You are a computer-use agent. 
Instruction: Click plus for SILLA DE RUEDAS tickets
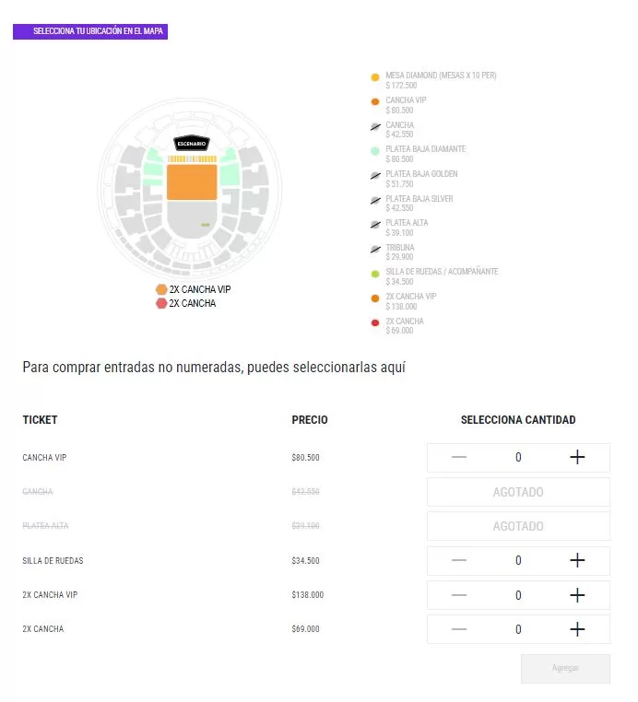pyautogui.click(x=577, y=560)
